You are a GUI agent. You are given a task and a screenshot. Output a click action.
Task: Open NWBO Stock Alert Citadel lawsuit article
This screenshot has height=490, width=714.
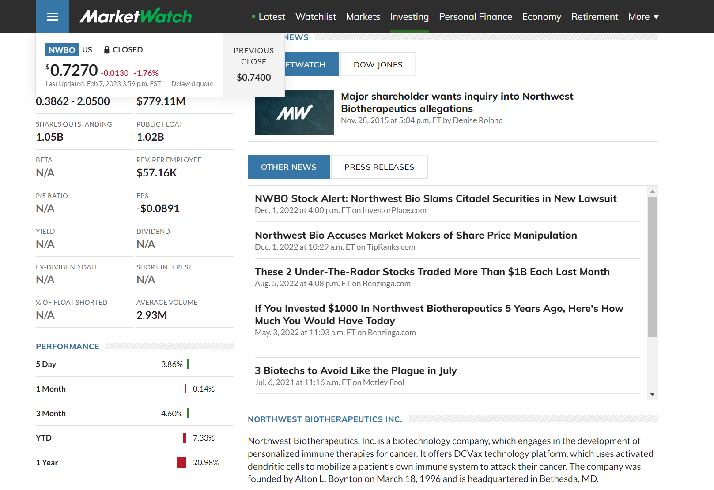click(x=435, y=198)
